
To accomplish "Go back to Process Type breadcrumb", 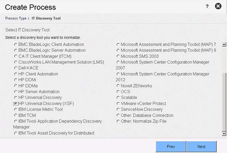I will pos(16,18).
